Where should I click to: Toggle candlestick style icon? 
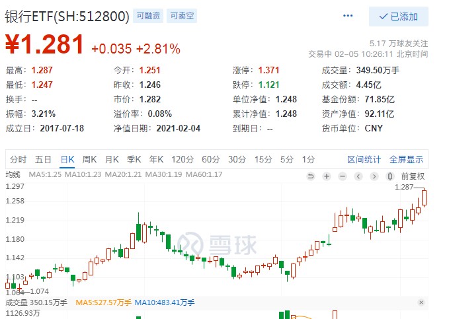tap(389, 176)
